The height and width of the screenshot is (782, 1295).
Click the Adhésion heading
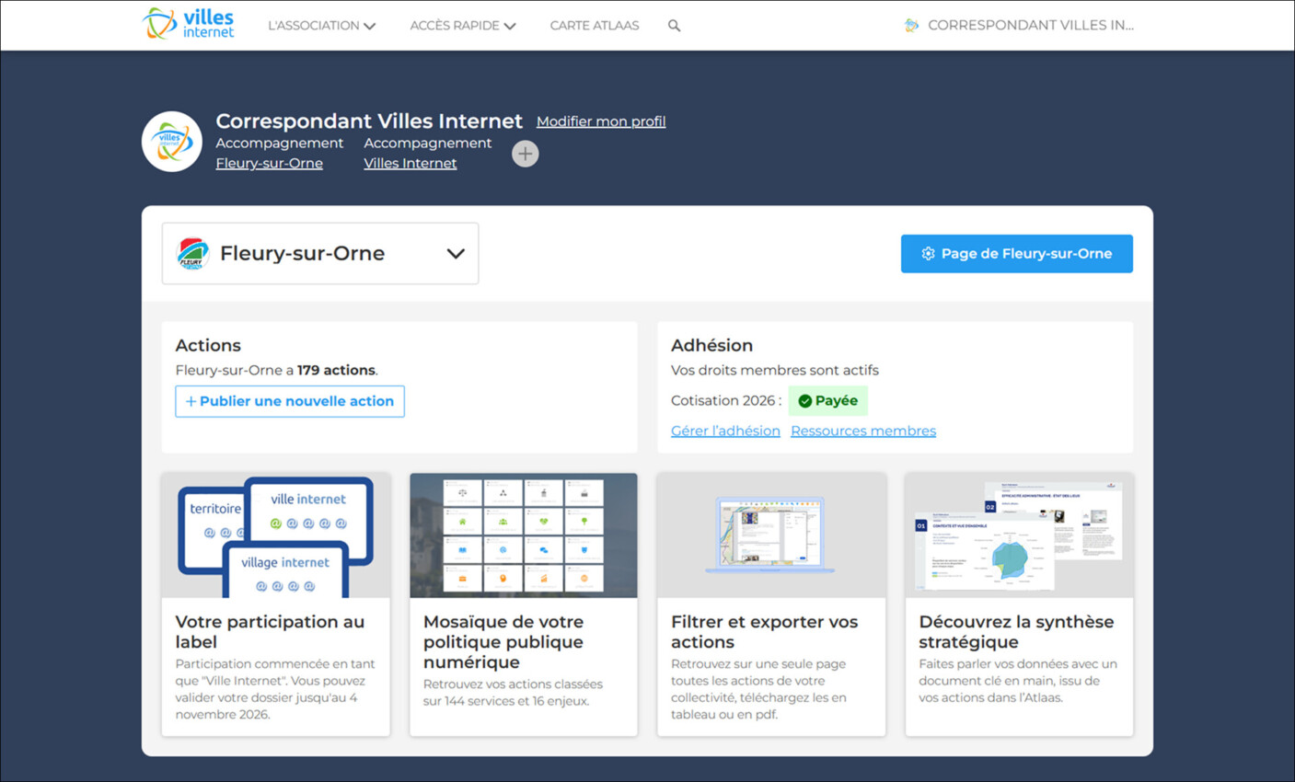click(x=711, y=345)
